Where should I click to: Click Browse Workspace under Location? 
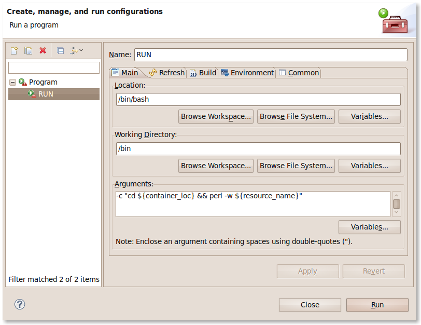point(216,116)
